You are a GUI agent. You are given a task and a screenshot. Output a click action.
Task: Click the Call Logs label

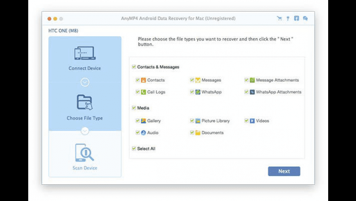[x=156, y=92]
